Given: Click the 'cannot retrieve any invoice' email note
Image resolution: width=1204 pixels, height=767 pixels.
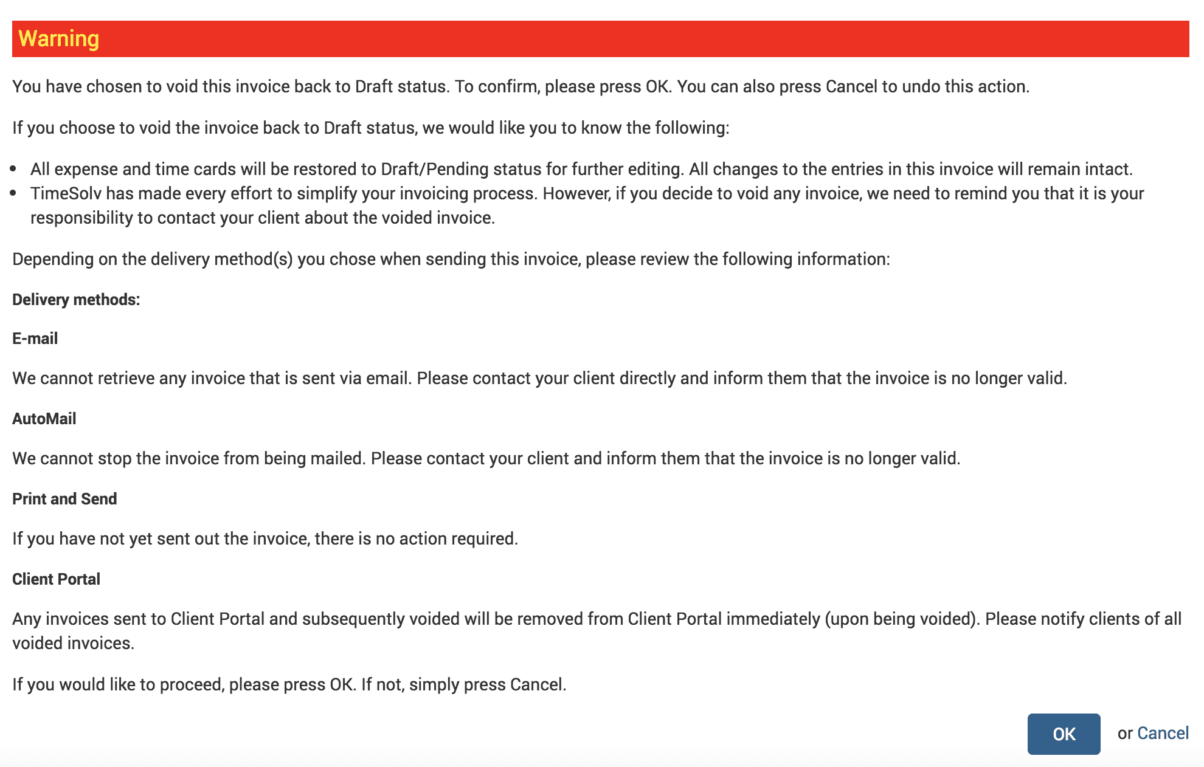Looking at the screenshot, I should pyautogui.click(x=539, y=378).
